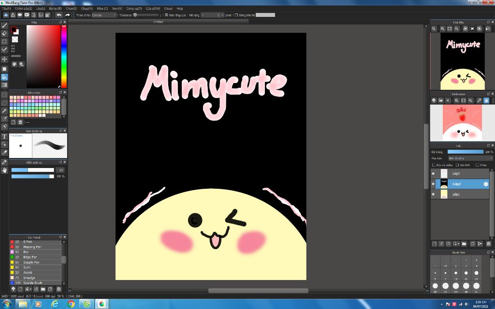Select layer Lớp1 thumbnail

coord(444,194)
